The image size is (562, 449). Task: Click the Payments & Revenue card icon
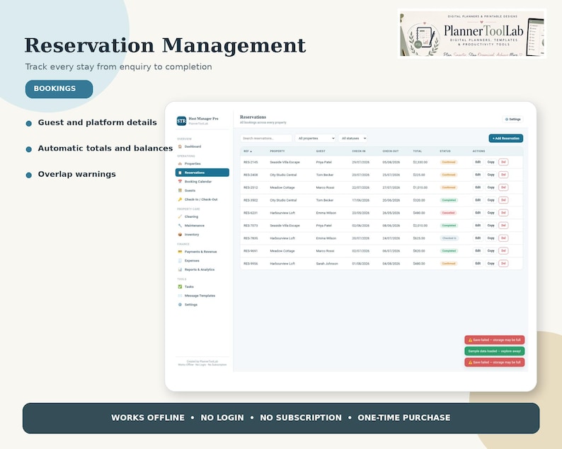coord(180,252)
